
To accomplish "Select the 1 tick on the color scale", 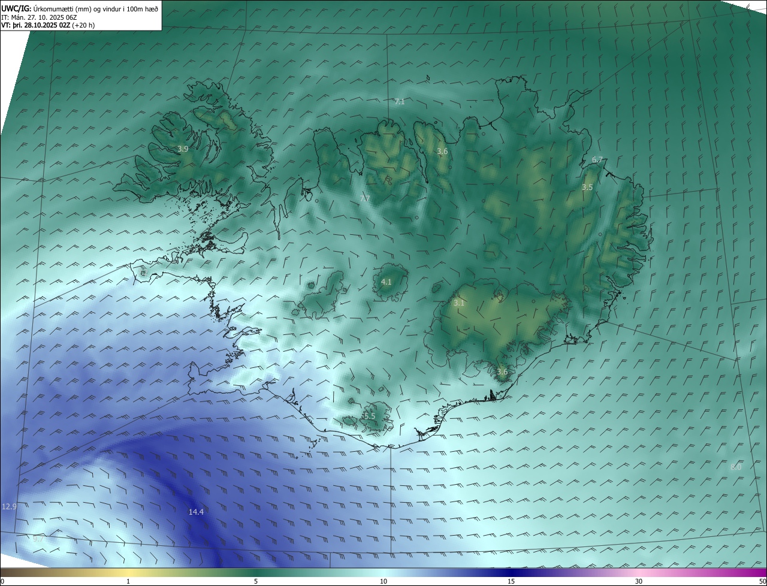I will [128, 581].
